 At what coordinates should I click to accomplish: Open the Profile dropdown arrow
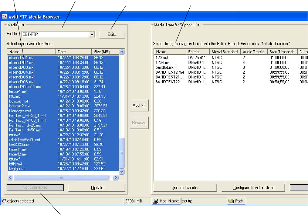coord(92,34)
